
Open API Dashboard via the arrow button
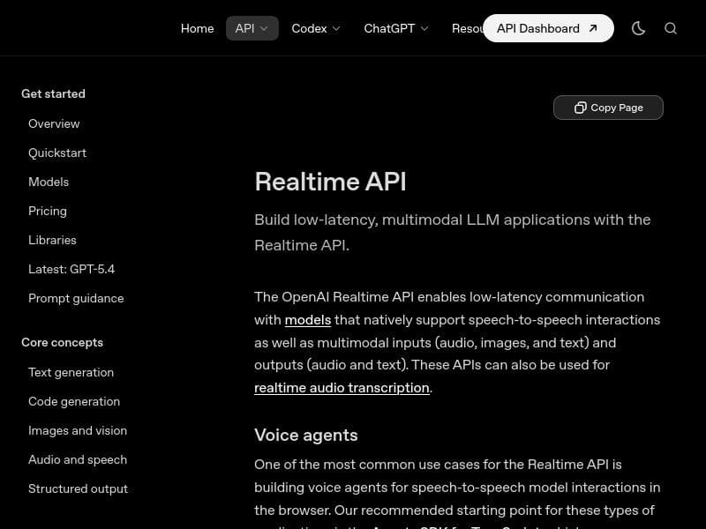592,28
